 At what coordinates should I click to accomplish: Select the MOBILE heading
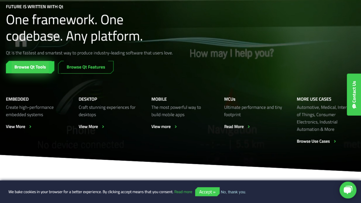click(x=159, y=99)
